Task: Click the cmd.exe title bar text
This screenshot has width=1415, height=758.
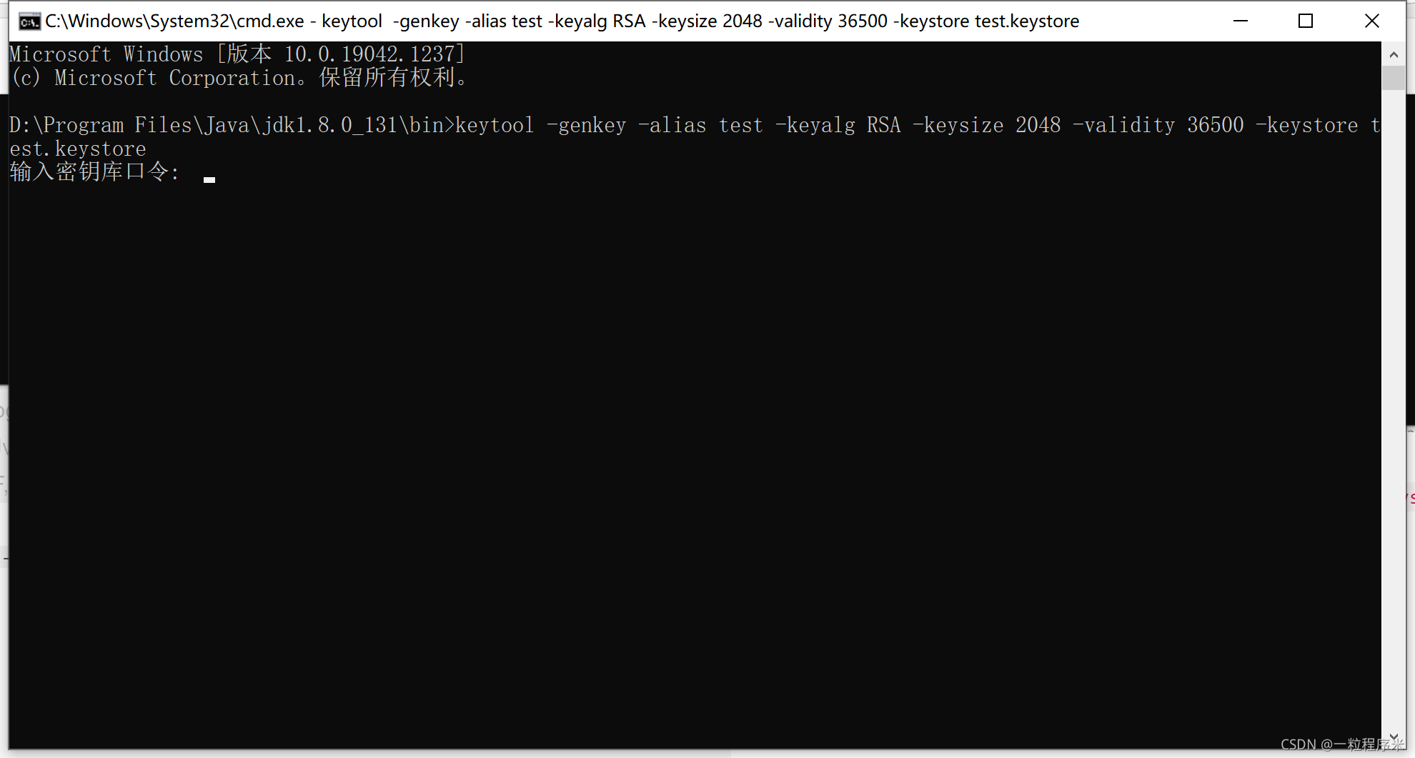Action: (x=562, y=21)
